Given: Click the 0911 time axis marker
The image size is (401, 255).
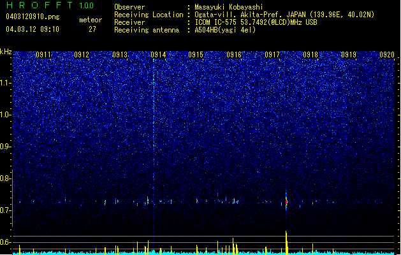Looking at the screenshot, I should point(43,55).
